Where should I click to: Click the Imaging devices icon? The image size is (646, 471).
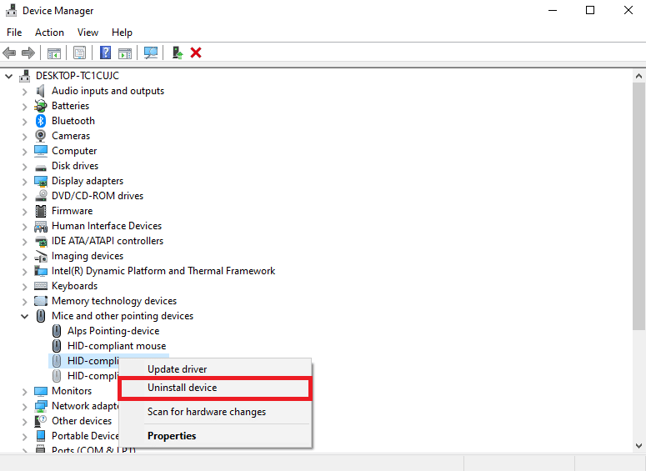[40, 256]
